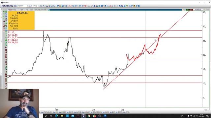Click the Kapanış label in info box

[14, 23]
